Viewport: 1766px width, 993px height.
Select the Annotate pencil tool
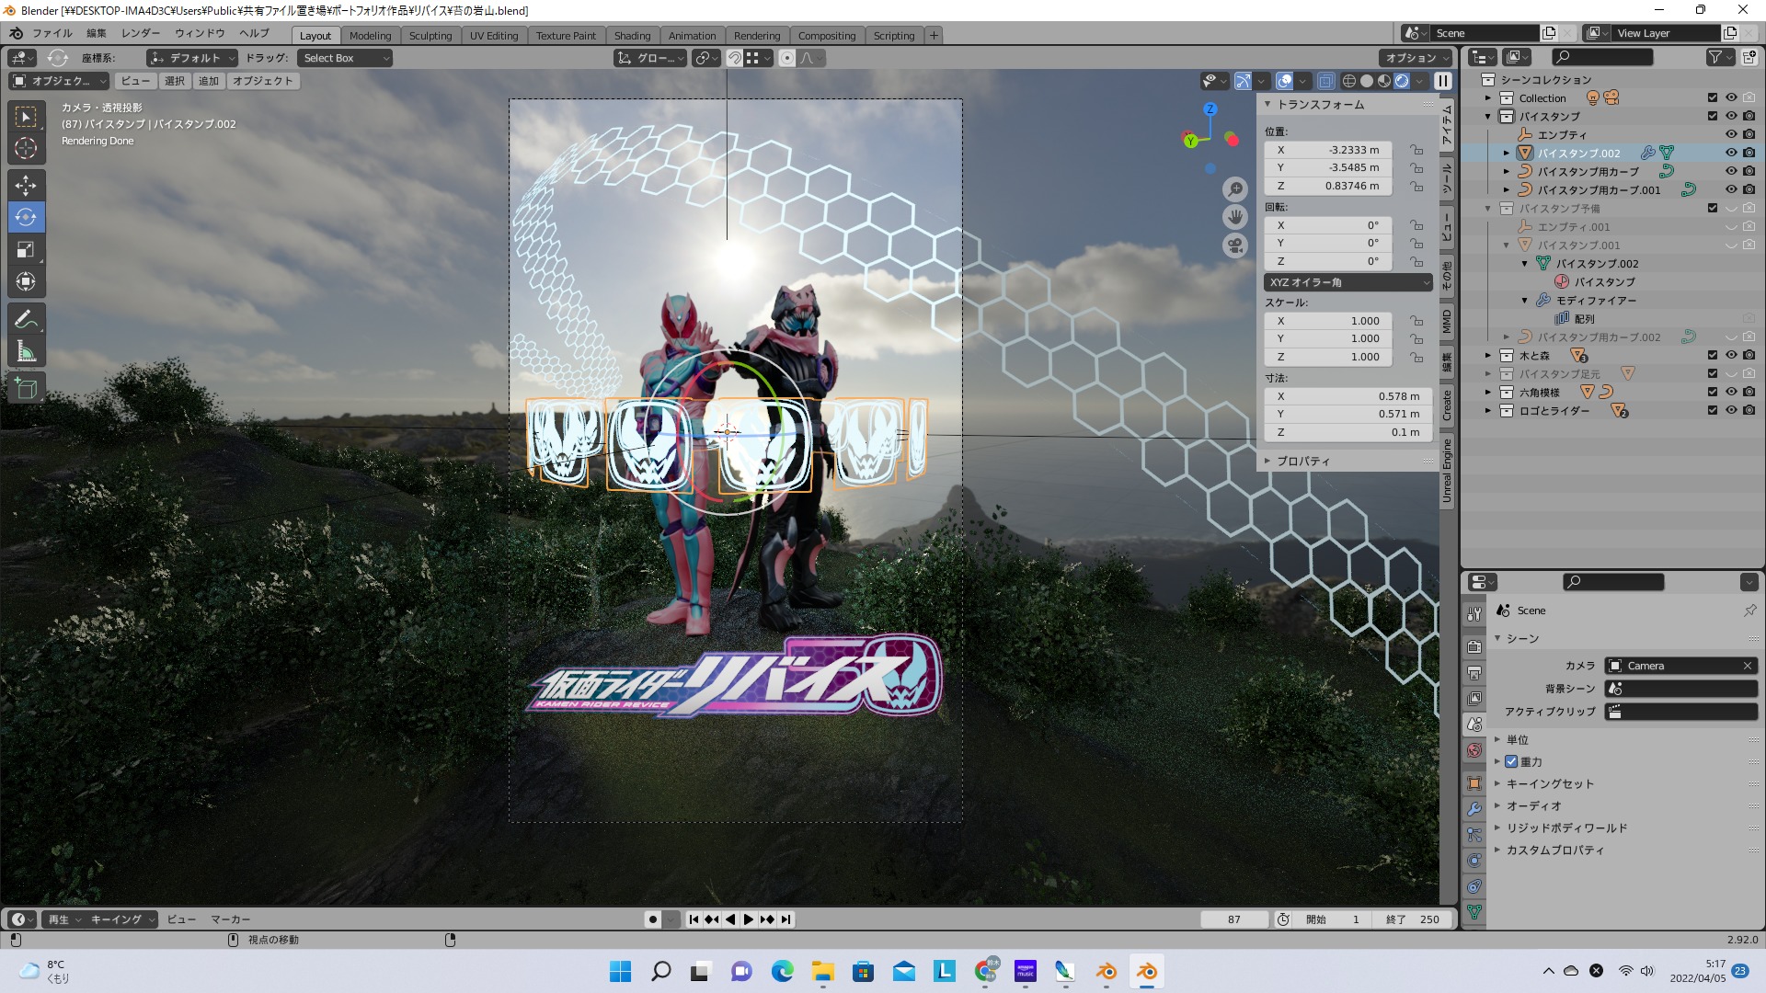[x=26, y=319]
